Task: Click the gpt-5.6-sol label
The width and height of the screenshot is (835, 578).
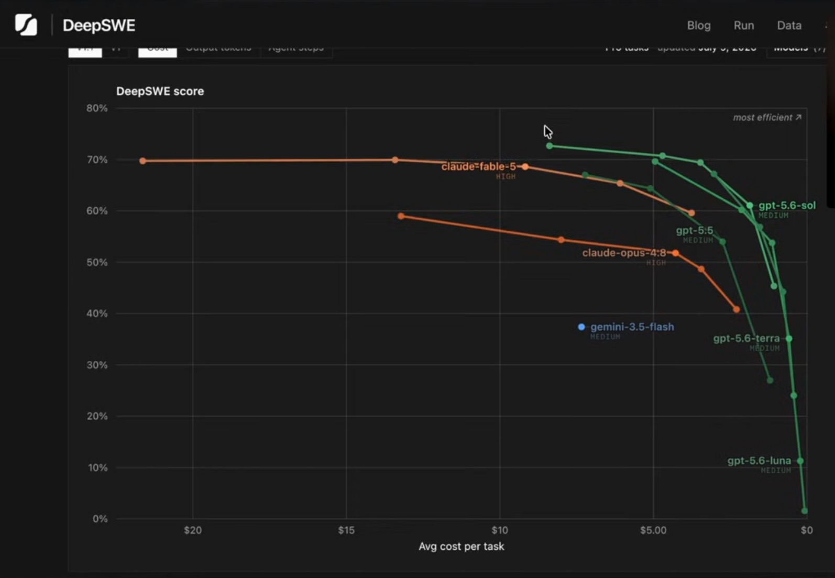Action: point(787,205)
